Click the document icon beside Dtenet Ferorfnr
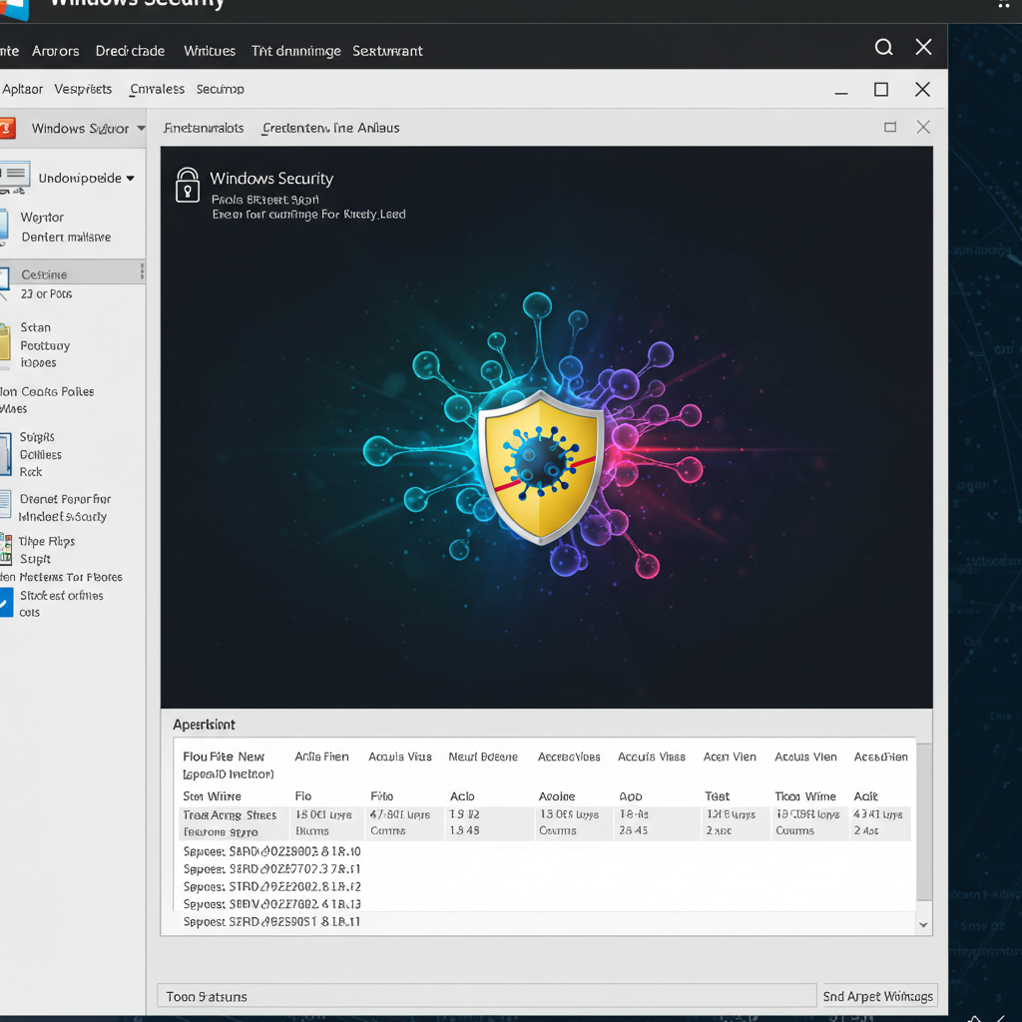 coord(5,504)
